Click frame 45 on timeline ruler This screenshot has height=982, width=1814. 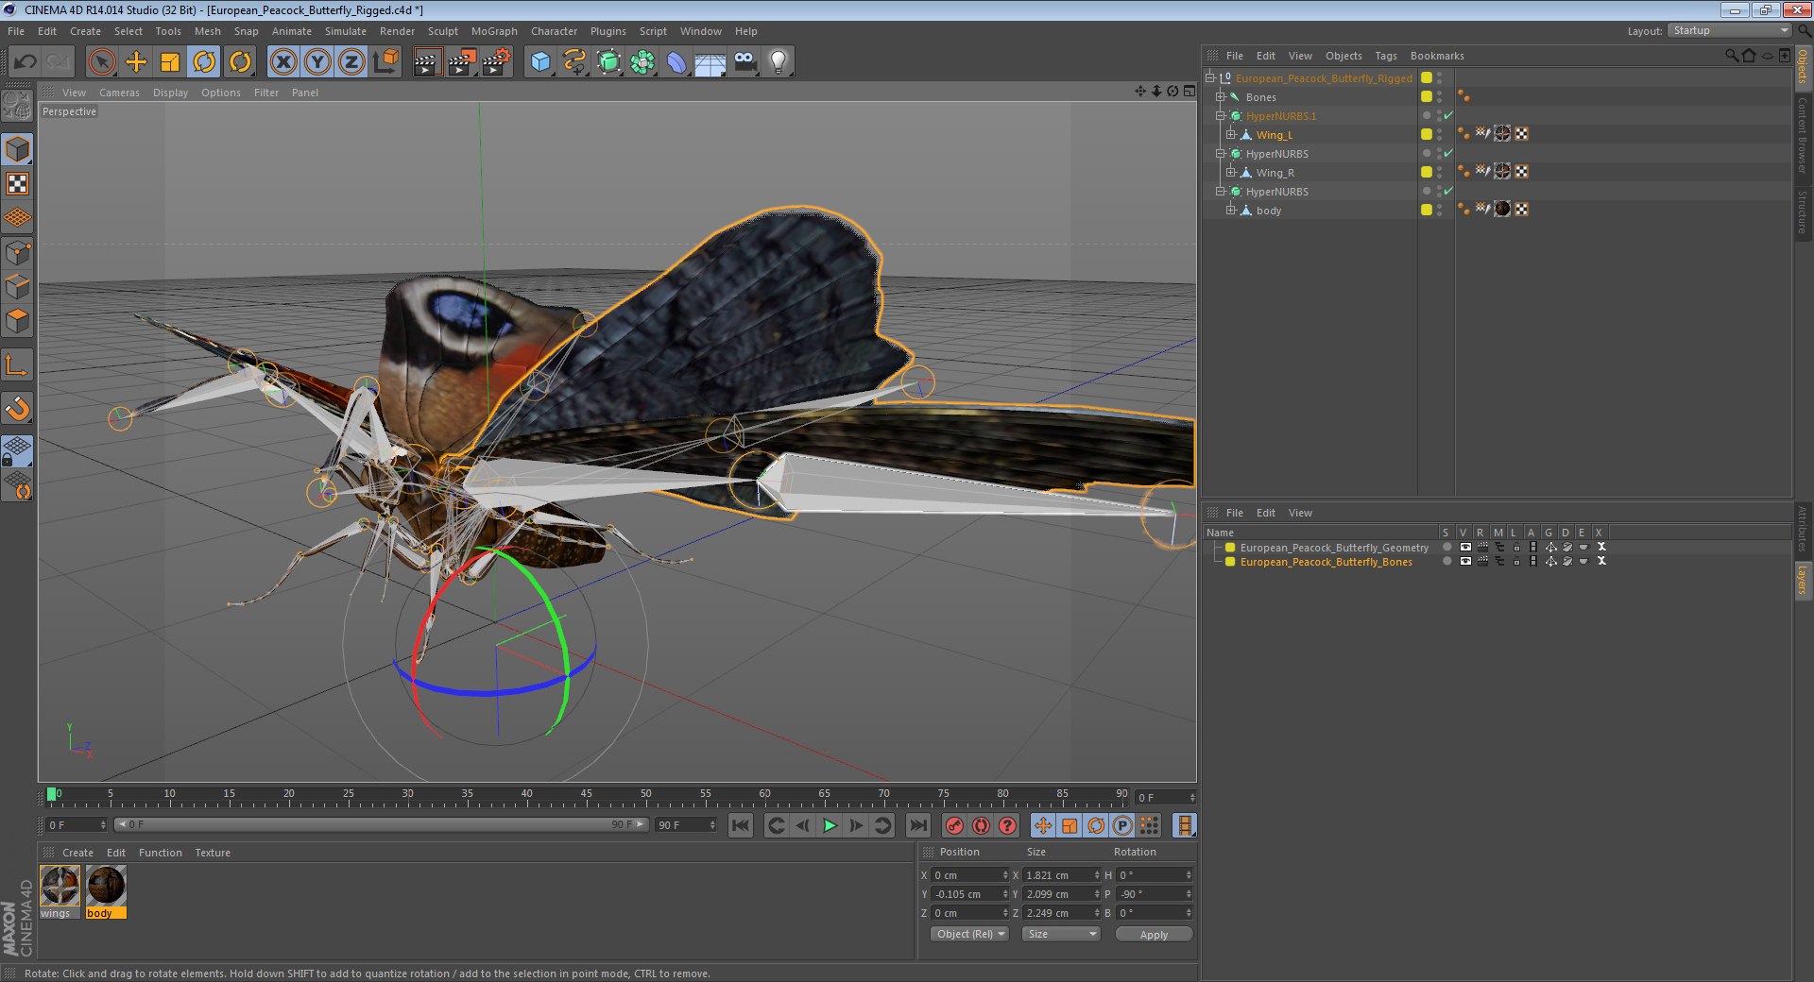(x=587, y=796)
